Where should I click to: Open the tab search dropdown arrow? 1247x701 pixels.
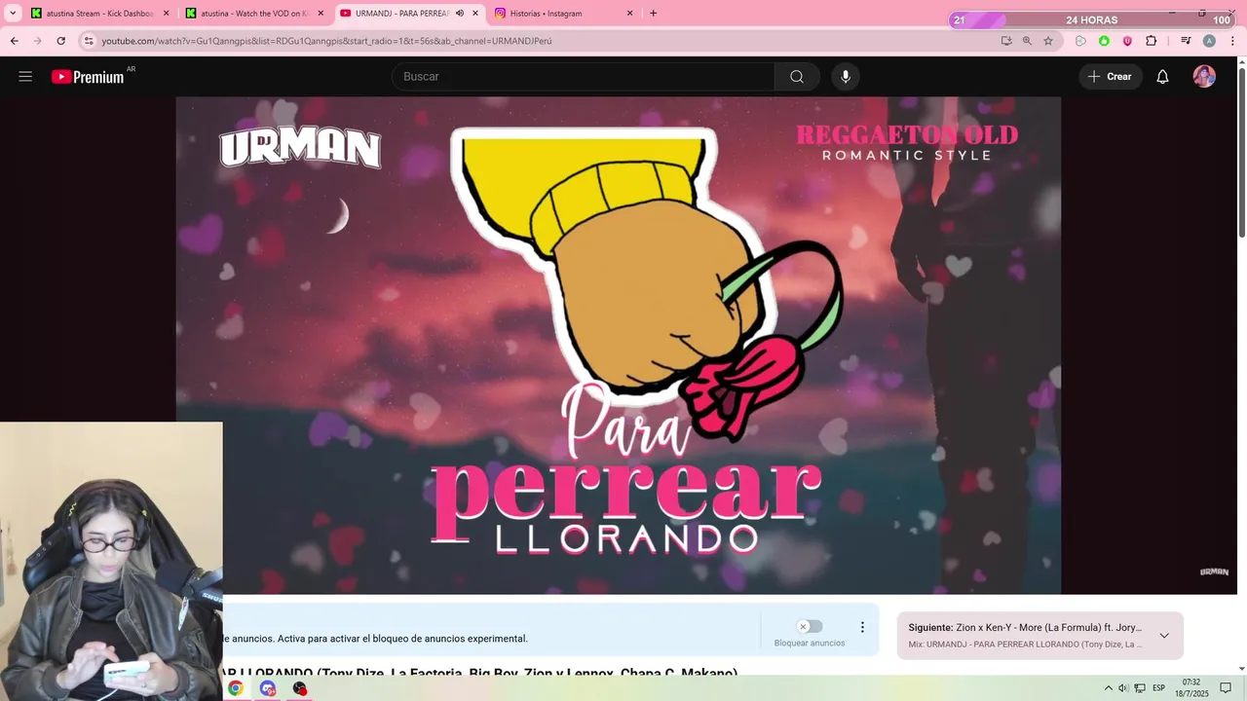coord(13,14)
